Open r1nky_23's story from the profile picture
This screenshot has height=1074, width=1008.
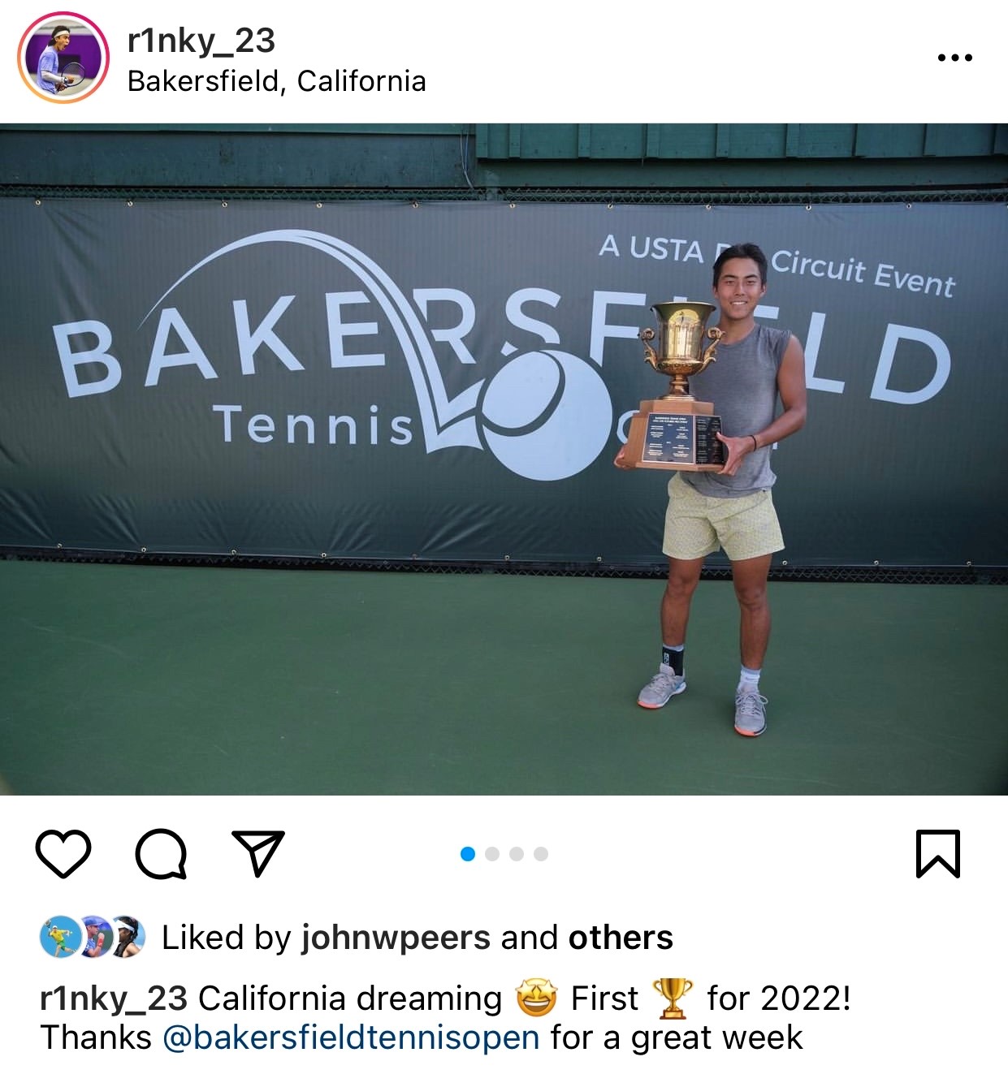(x=63, y=58)
